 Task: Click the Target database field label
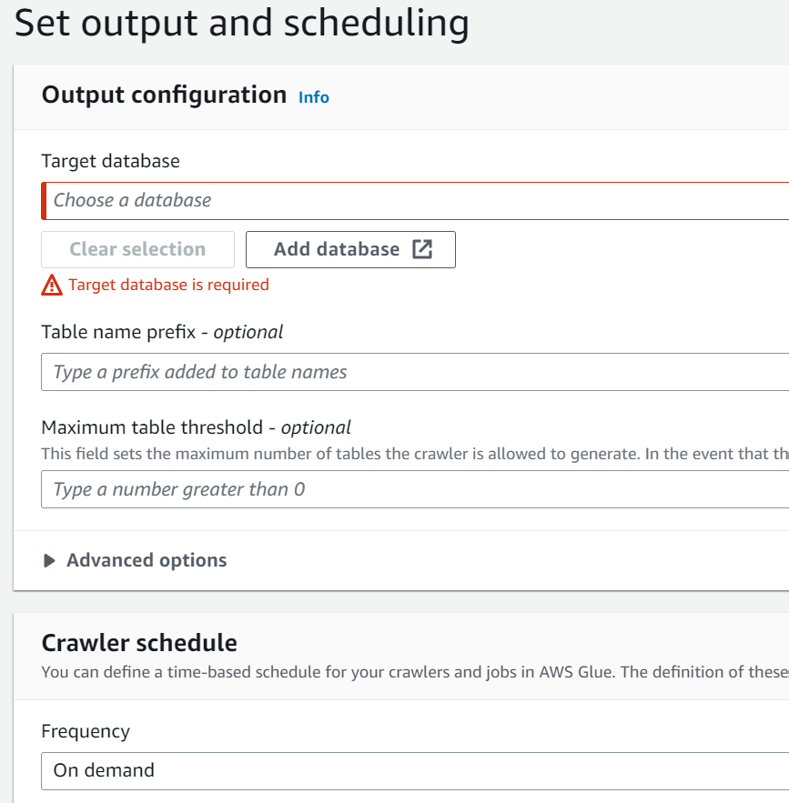click(111, 161)
